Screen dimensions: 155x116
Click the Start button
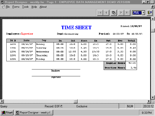(x=7, y=112)
